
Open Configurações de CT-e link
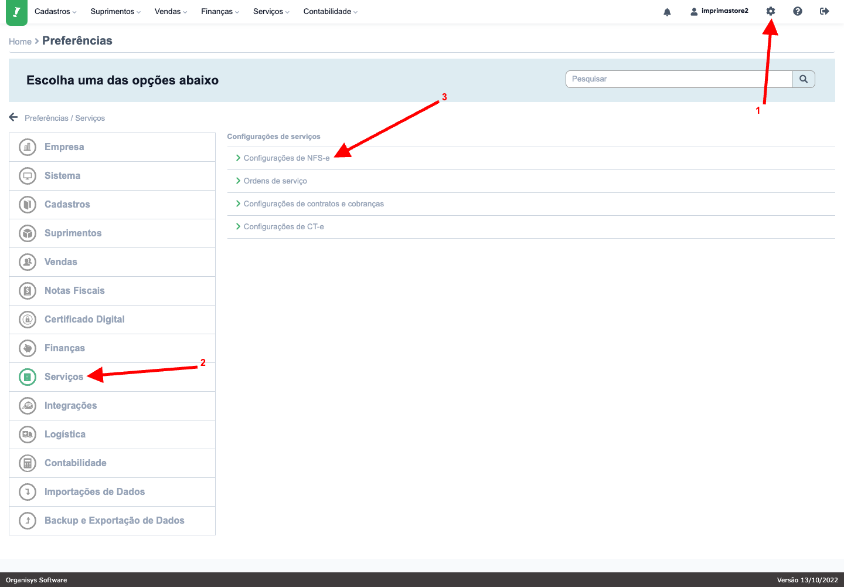(284, 226)
